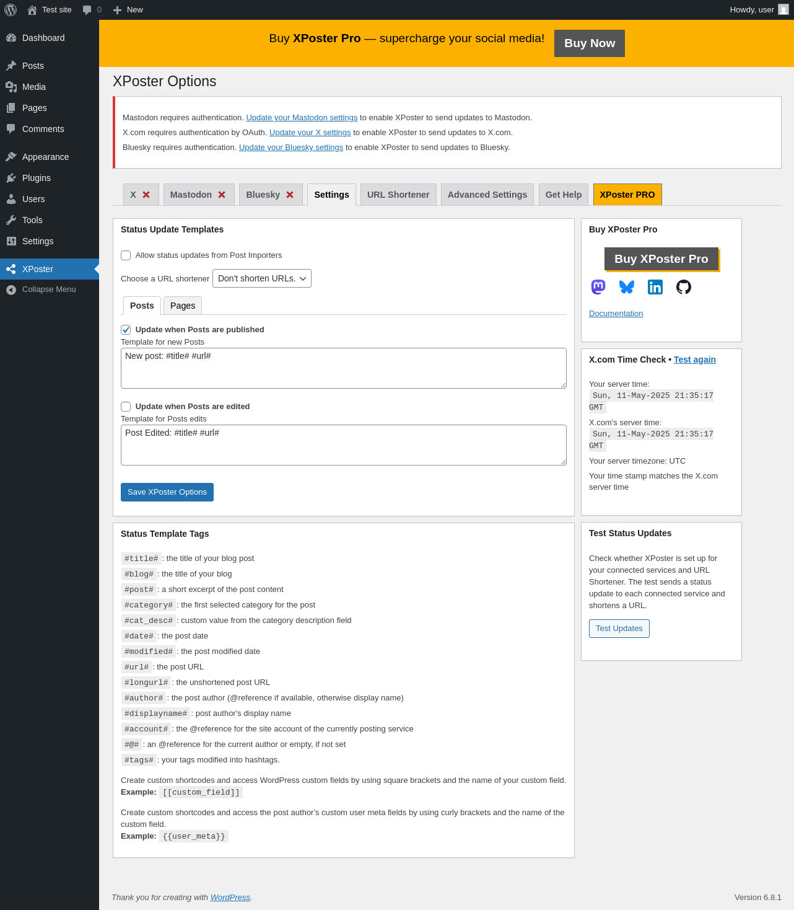
Task: Open the Bluesky butterfly icon
Action: click(627, 287)
